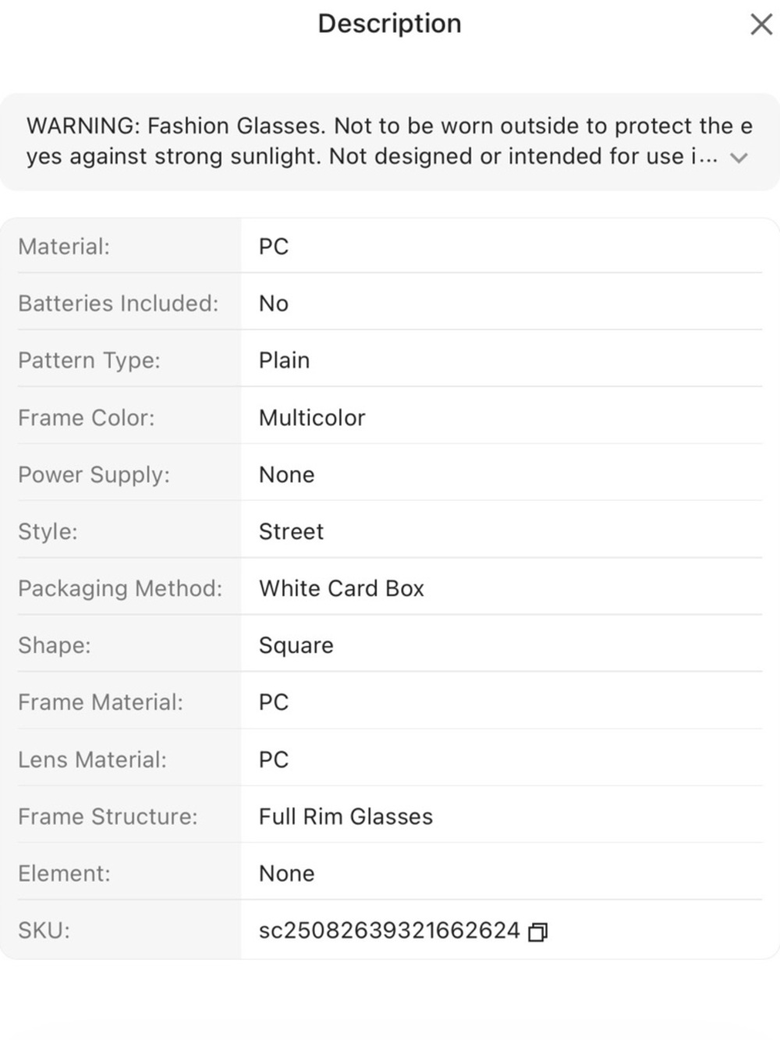Close the Description panel

point(760,24)
